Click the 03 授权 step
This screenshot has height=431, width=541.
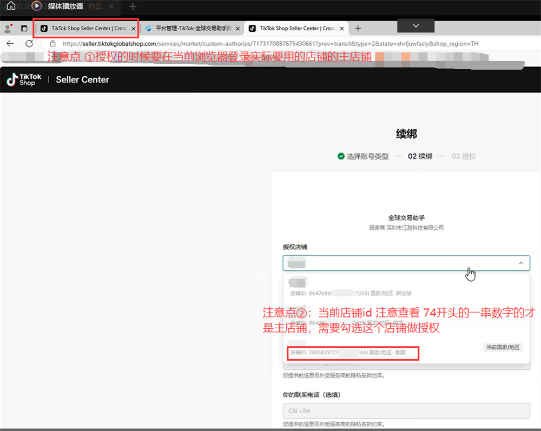464,156
